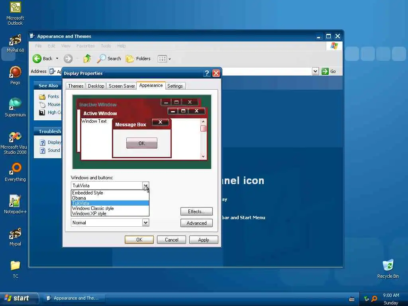
Task: Switch to the Screen Saver tab
Action: (122, 86)
